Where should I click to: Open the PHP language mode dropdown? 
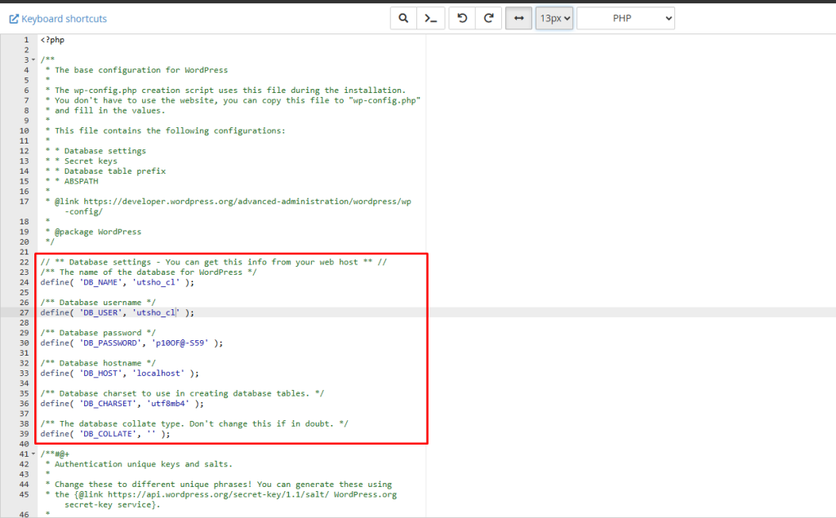click(625, 18)
